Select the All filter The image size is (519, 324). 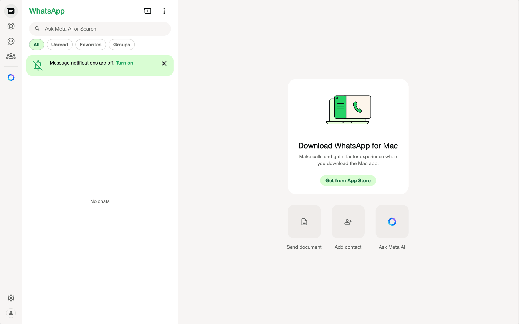(x=36, y=45)
